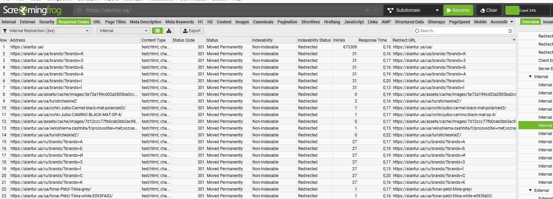Clear the URL field with the X icon
The height and width of the screenshot is (199, 553).
pyautogui.click(x=367, y=10)
